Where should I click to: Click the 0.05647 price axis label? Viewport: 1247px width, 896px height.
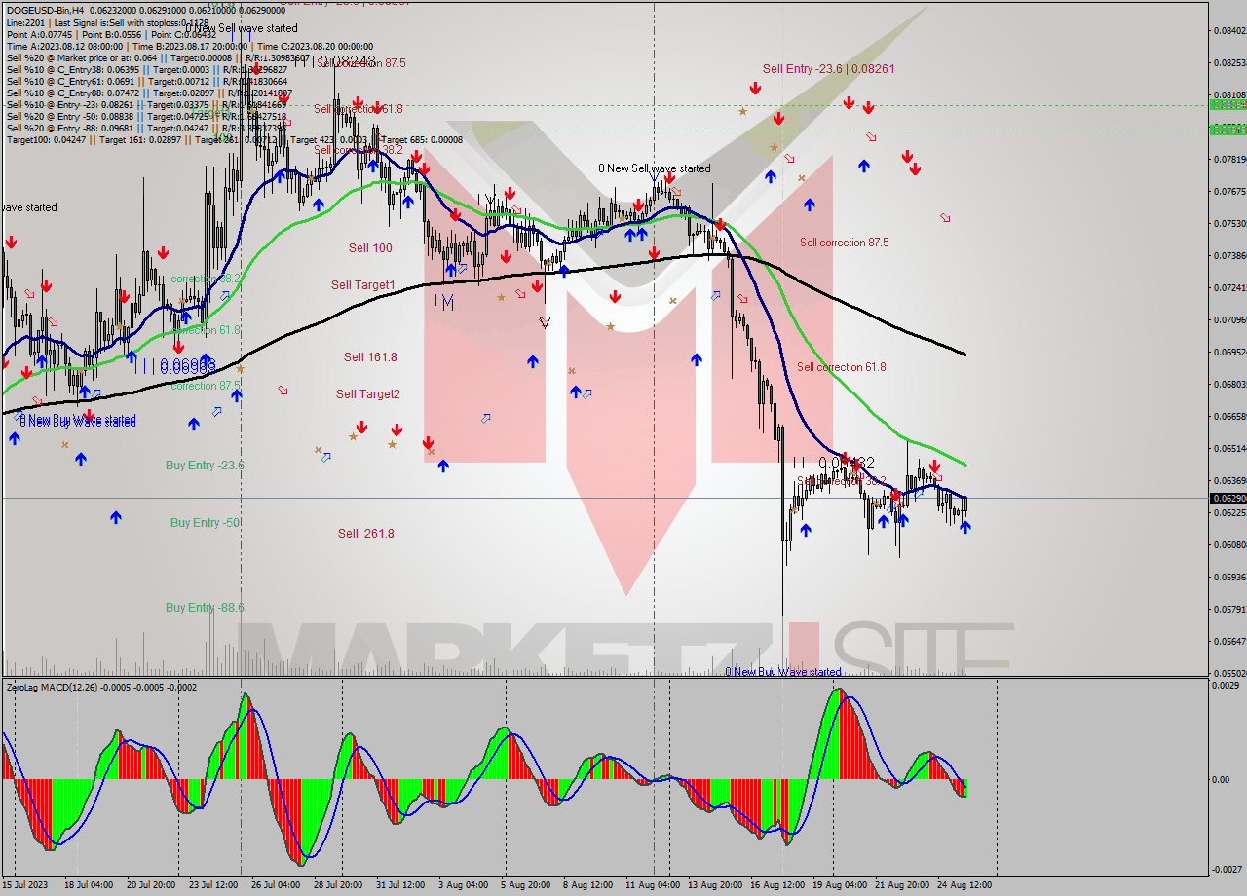click(1229, 641)
